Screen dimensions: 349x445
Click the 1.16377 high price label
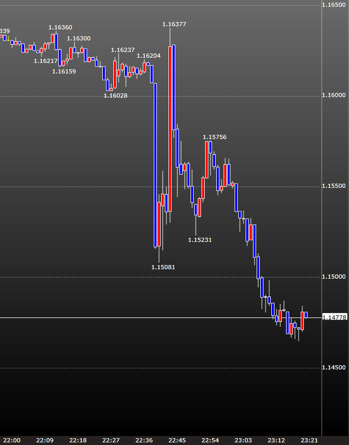[x=174, y=25]
